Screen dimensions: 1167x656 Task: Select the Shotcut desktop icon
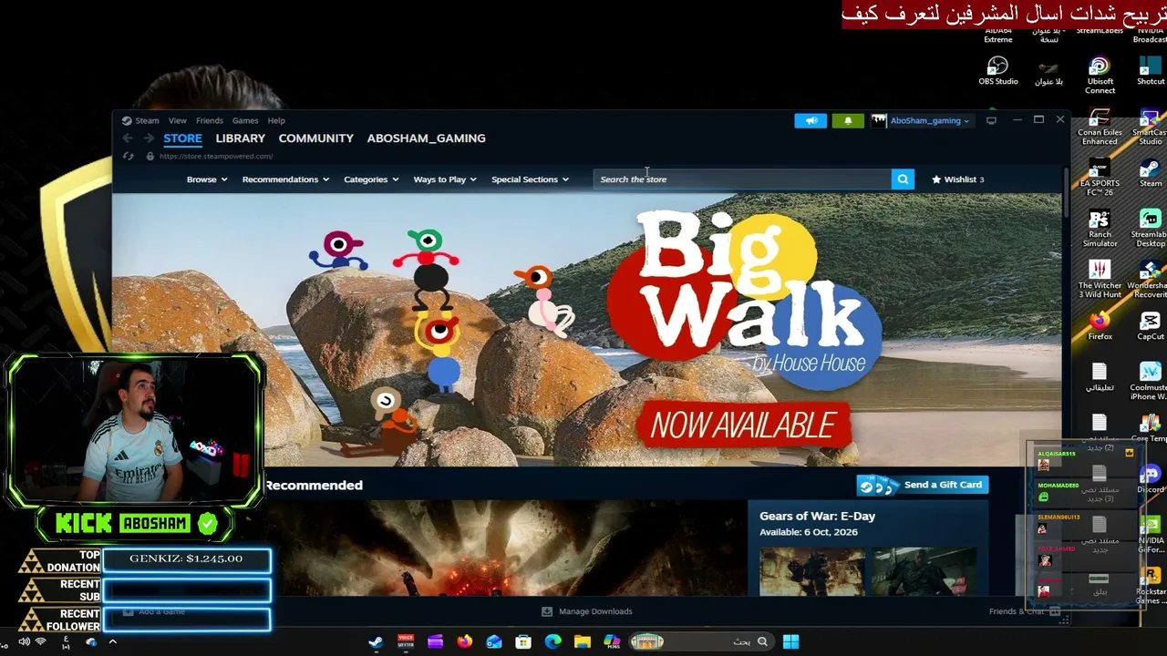coord(1151,71)
